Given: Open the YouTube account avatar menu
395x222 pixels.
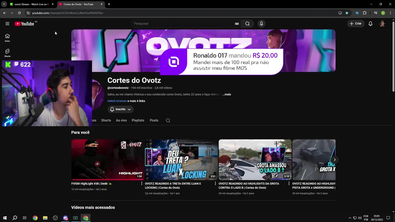Looking at the screenshot, I should (382, 24).
